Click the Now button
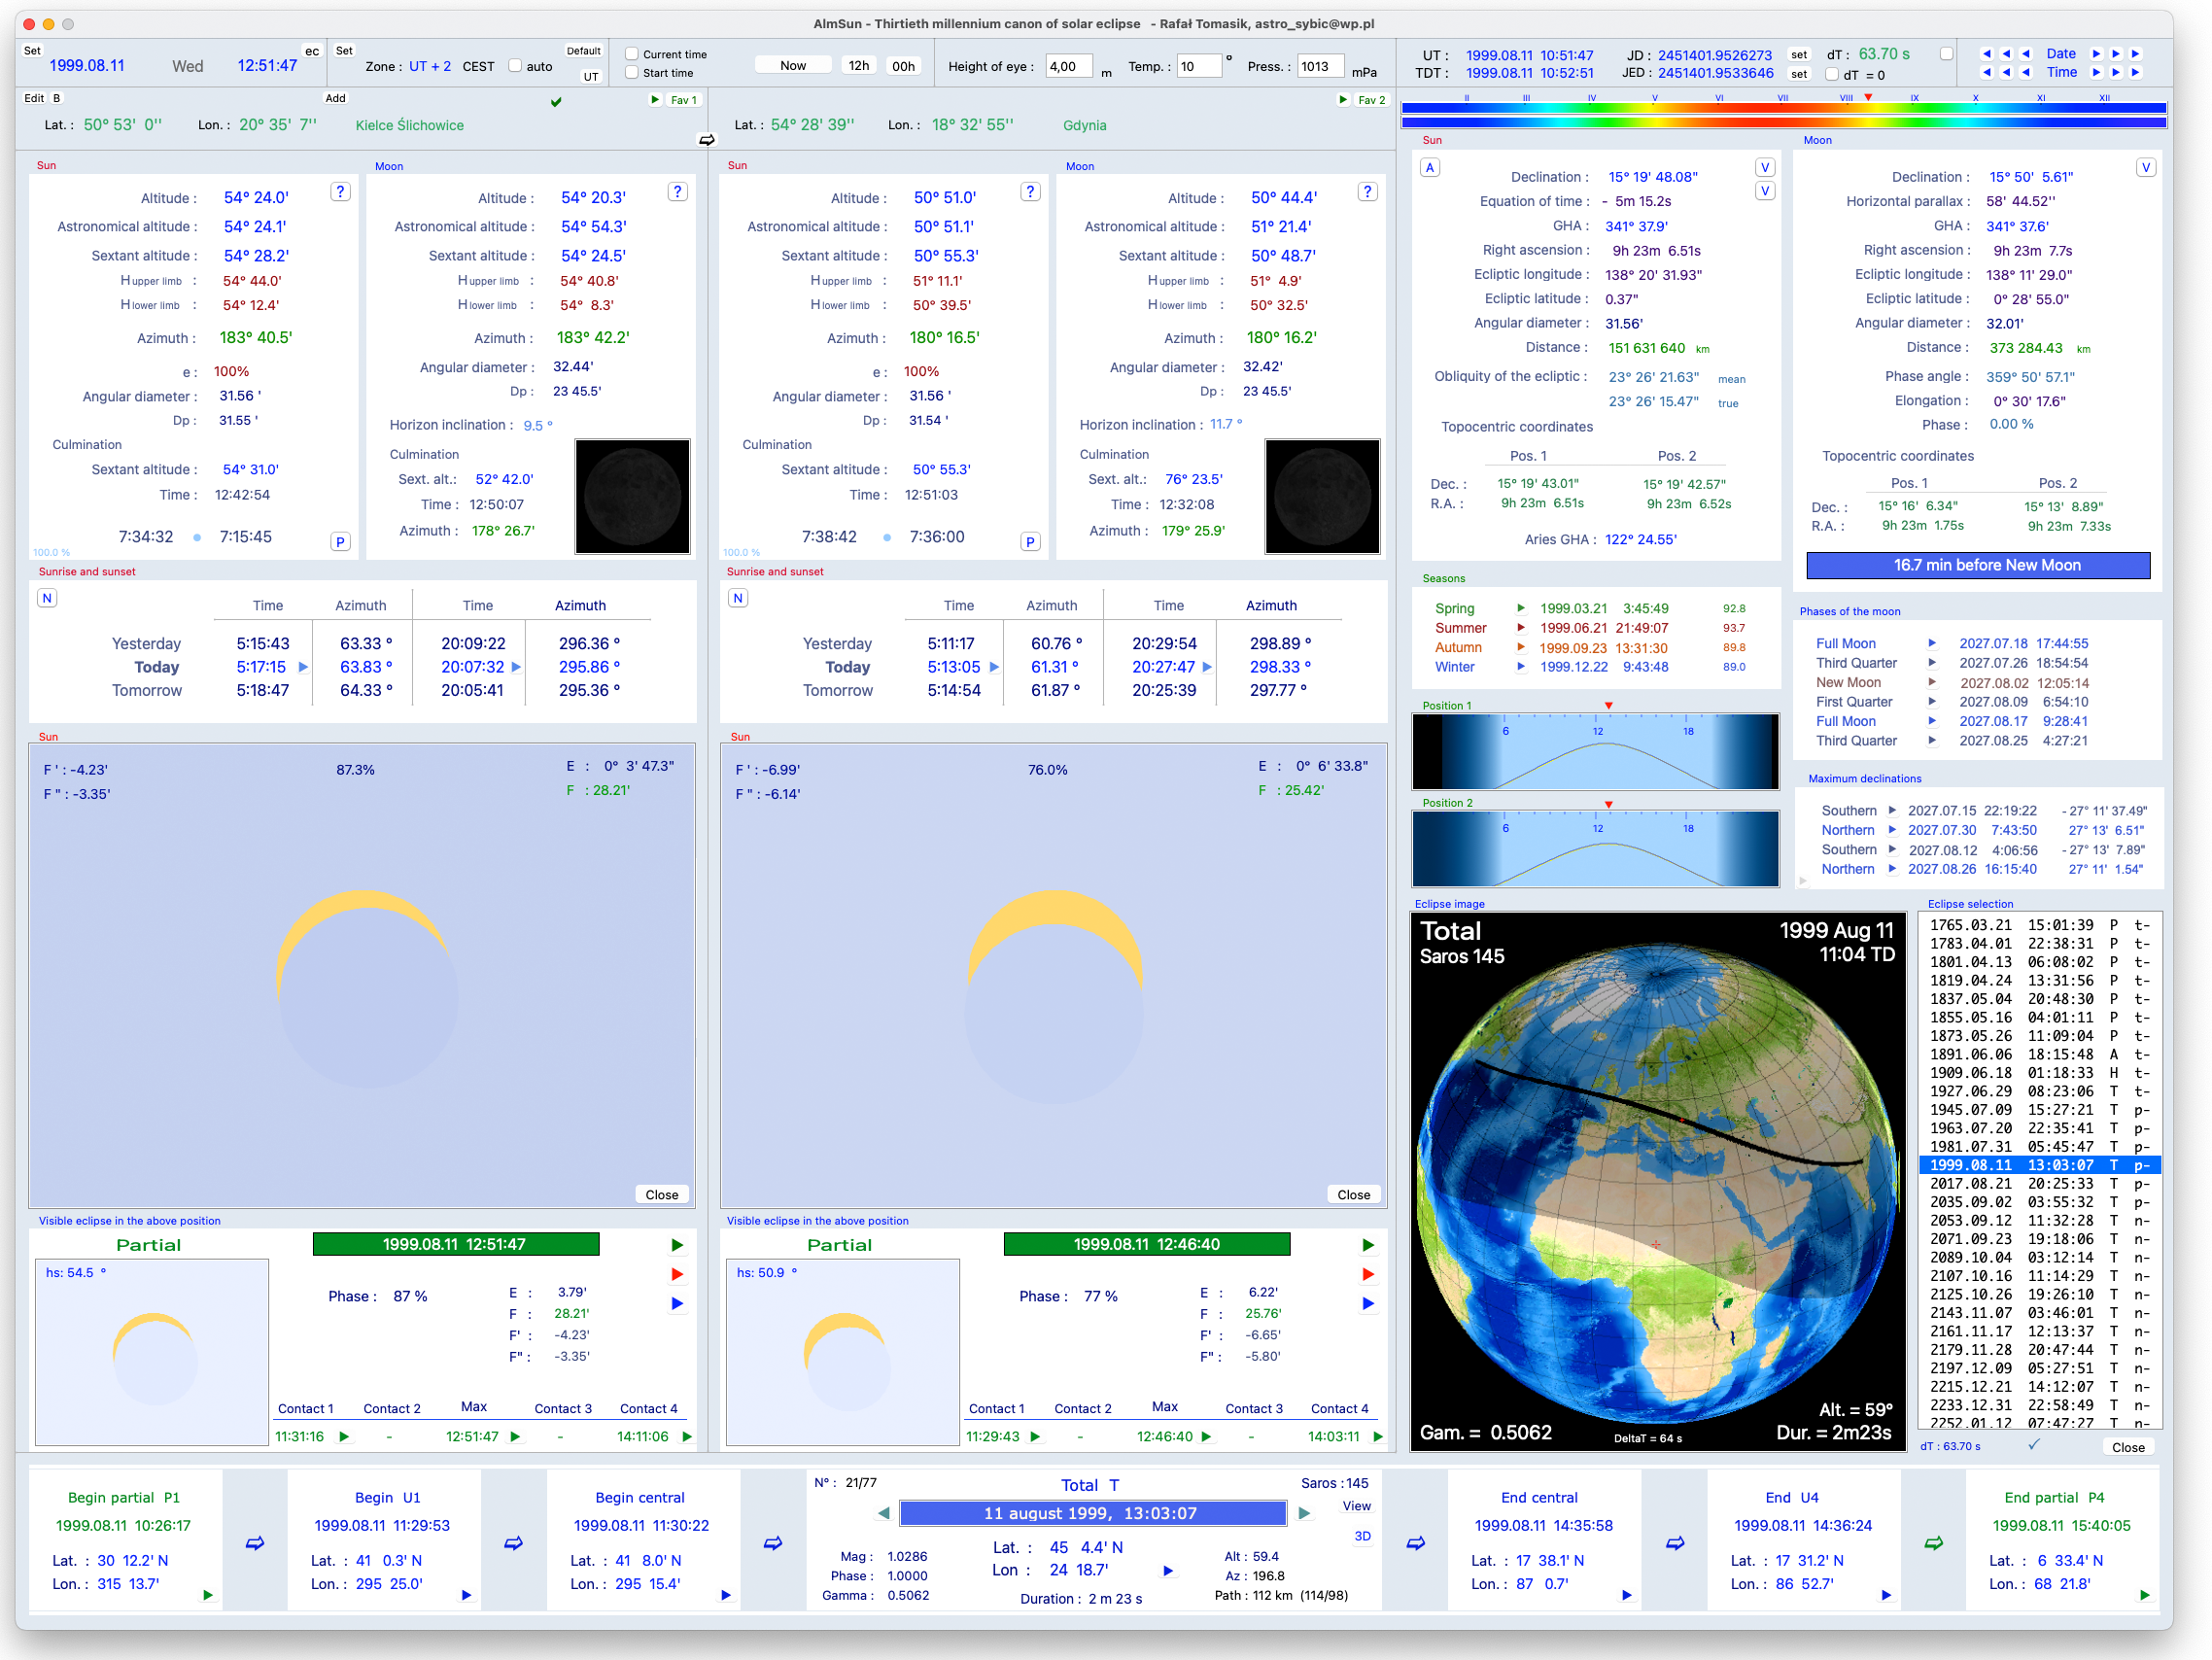This screenshot has width=2212, height=1660. tap(793, 66)
